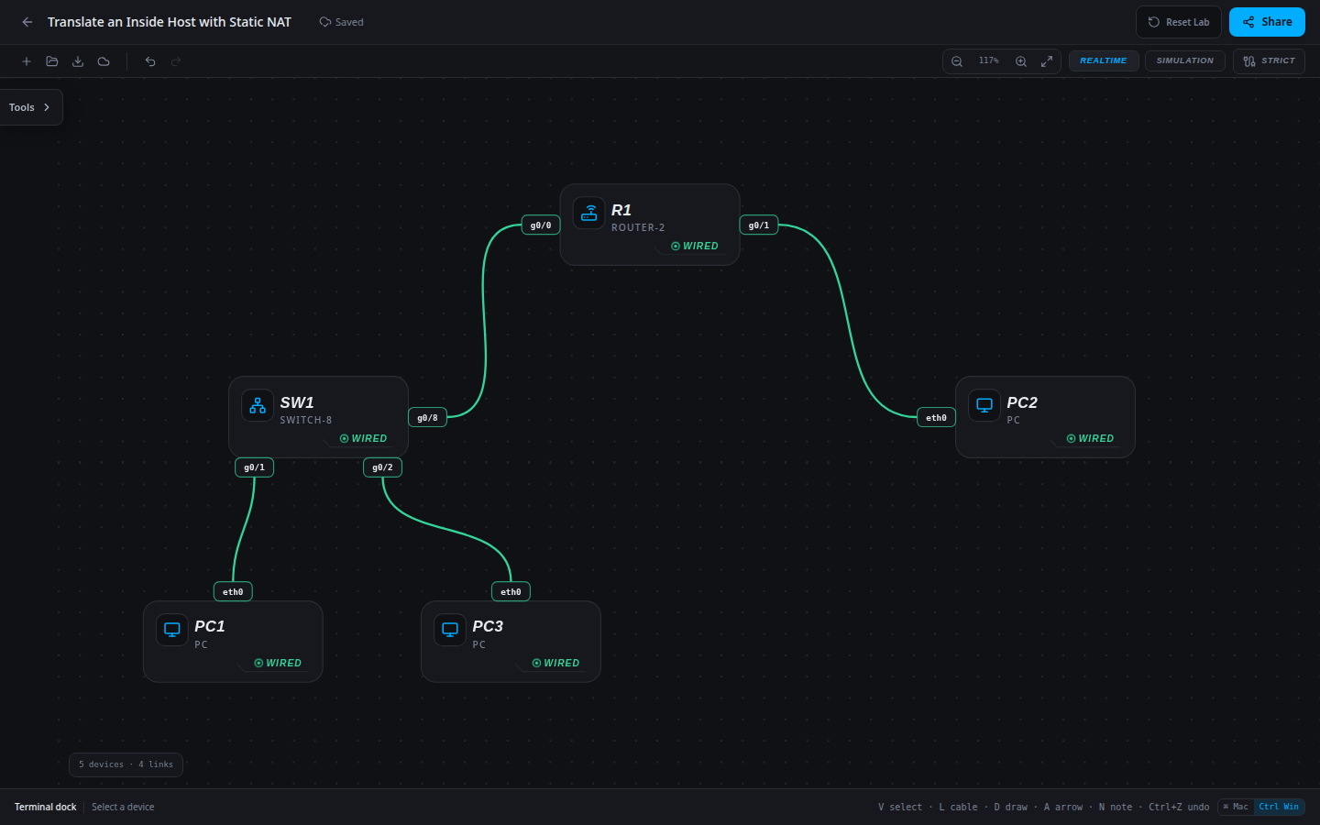Image resolution: width=1320 pixels, height=825 pixels.
Task: Click 'Select a device' text
Action: [123, 807]
